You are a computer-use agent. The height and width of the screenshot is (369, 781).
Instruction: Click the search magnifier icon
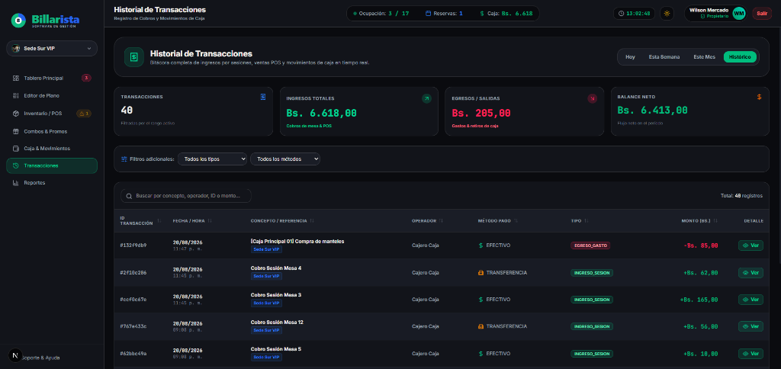point(130,196)
